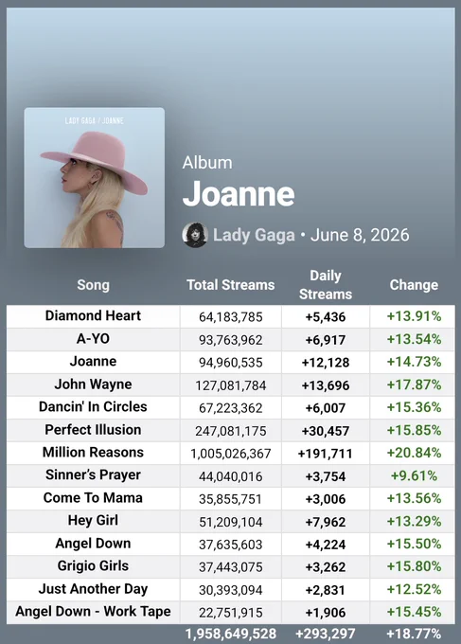461x644 pixels.
Task: Click the album total streams 1,958,649,528
Action: point(231,634)
